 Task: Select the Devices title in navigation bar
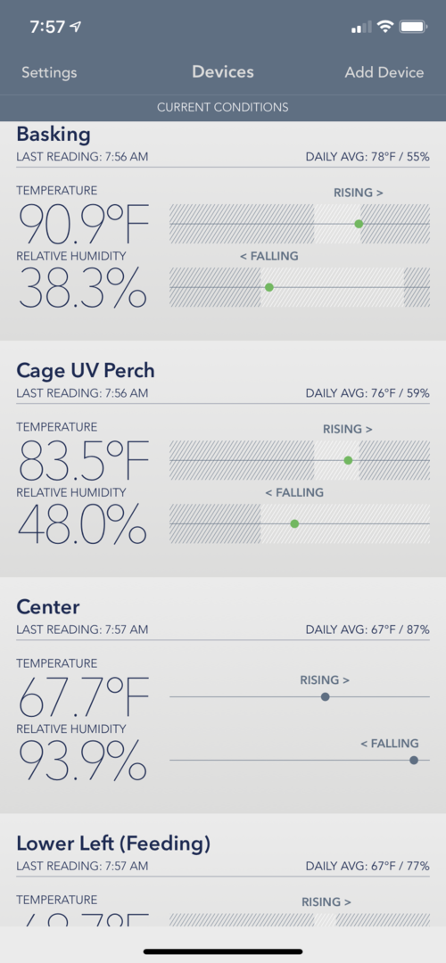(x=222, y=72)
